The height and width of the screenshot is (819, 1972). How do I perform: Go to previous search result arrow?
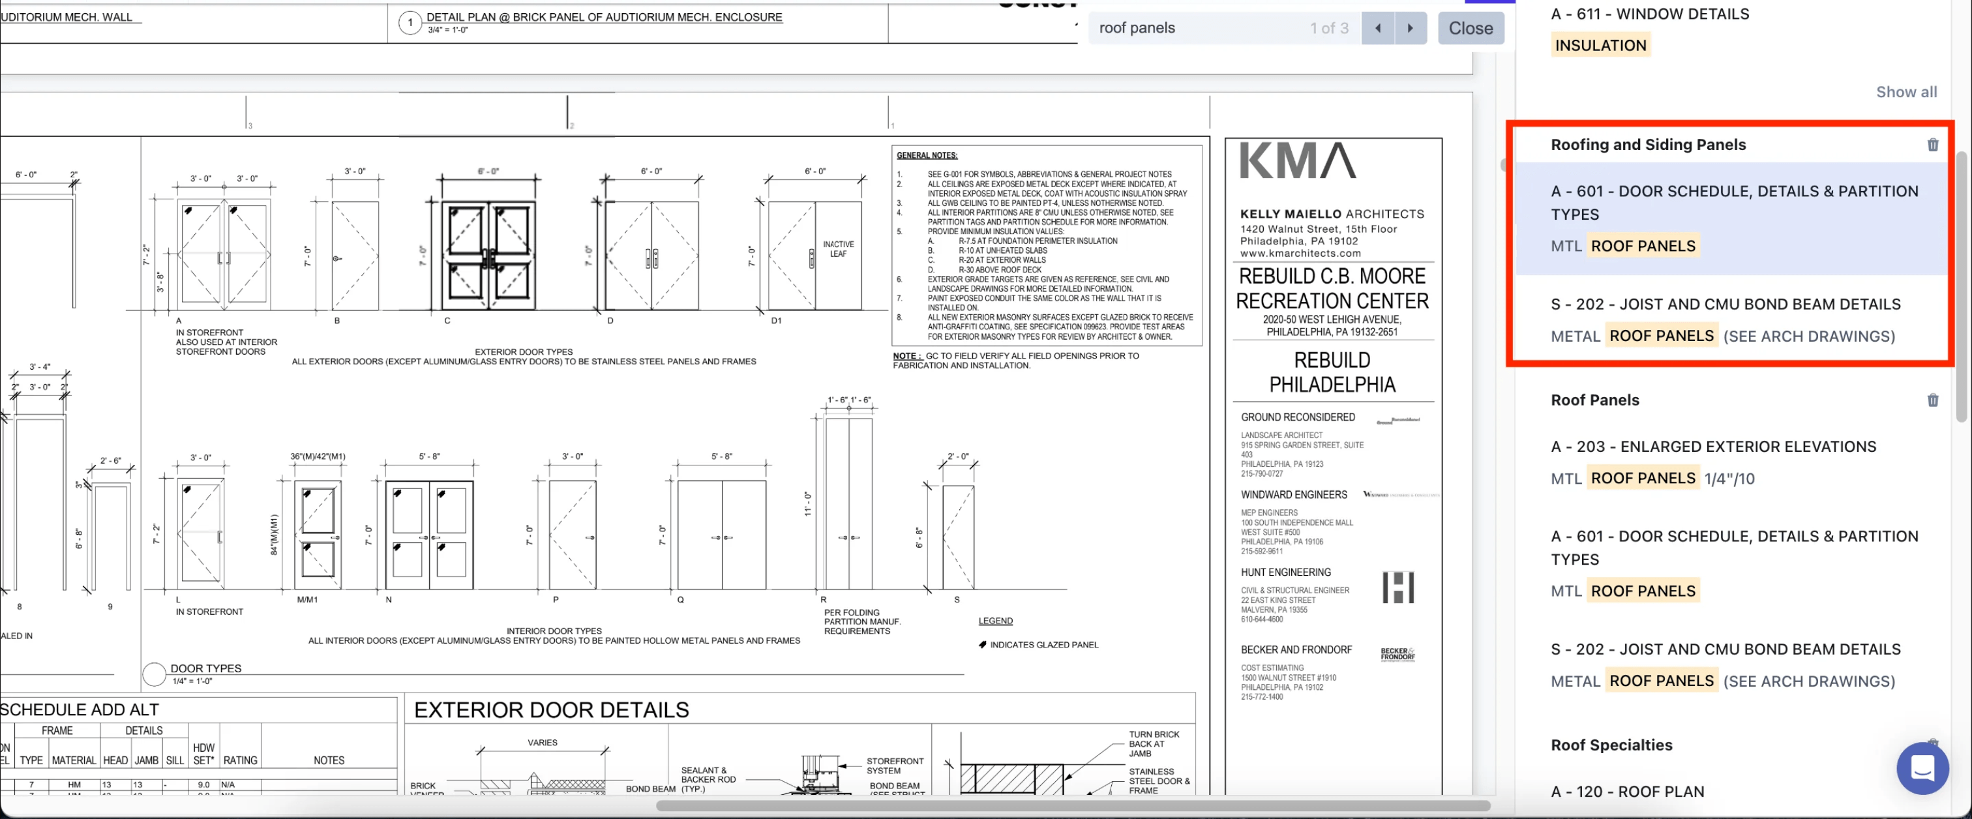pos(1378,28)
